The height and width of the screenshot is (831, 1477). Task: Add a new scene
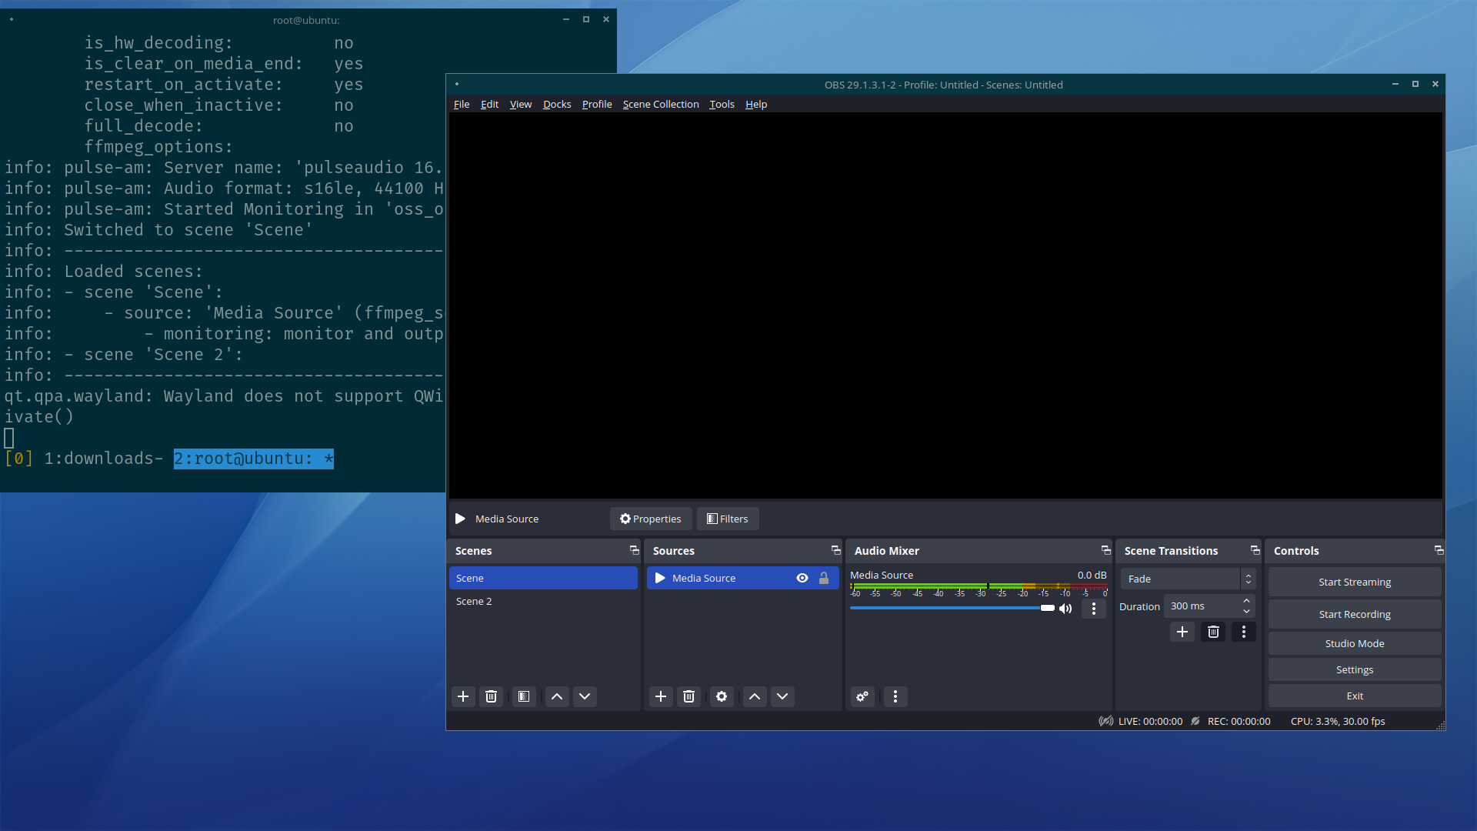pos(463,696)
